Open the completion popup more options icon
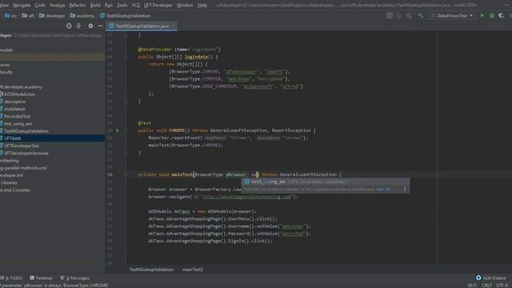 pos(405,189)
